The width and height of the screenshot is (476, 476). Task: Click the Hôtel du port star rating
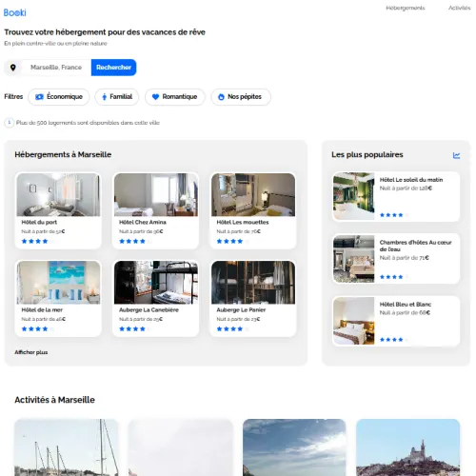coord(37,241)
